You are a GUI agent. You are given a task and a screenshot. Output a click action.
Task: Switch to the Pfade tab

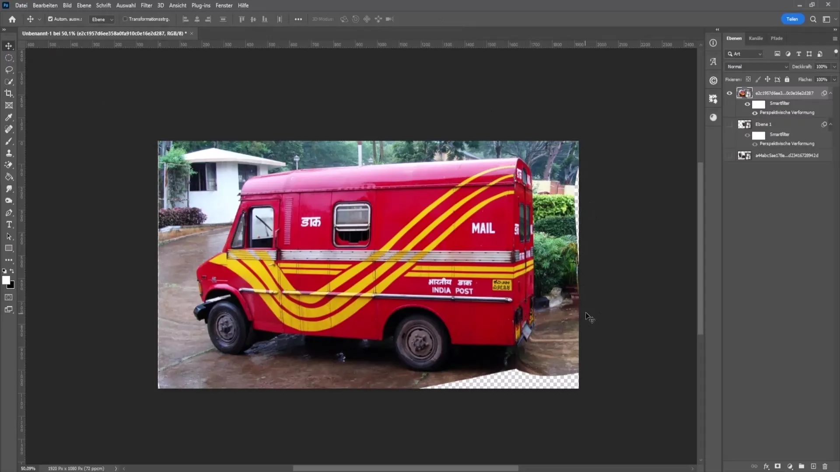coord(777,38)
